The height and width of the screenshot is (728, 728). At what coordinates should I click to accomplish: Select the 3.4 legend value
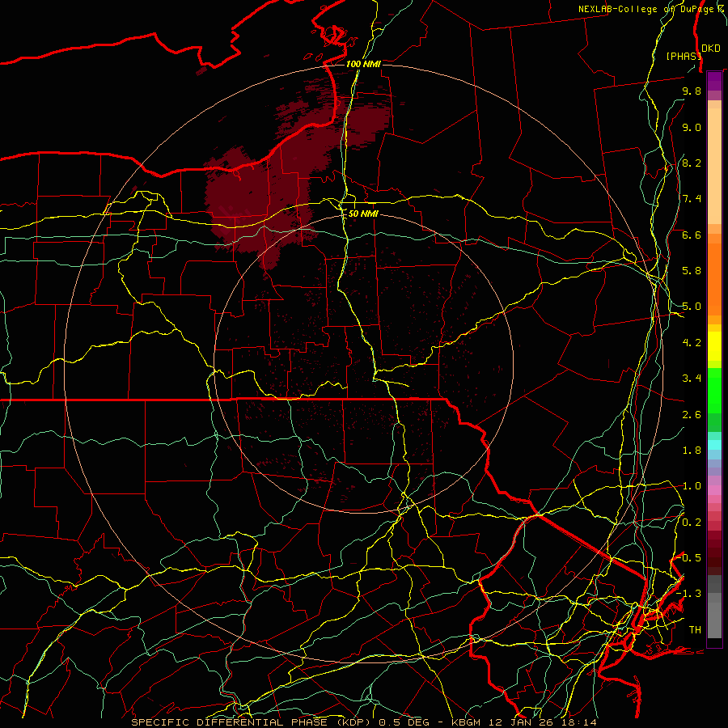tap(692, 379)
